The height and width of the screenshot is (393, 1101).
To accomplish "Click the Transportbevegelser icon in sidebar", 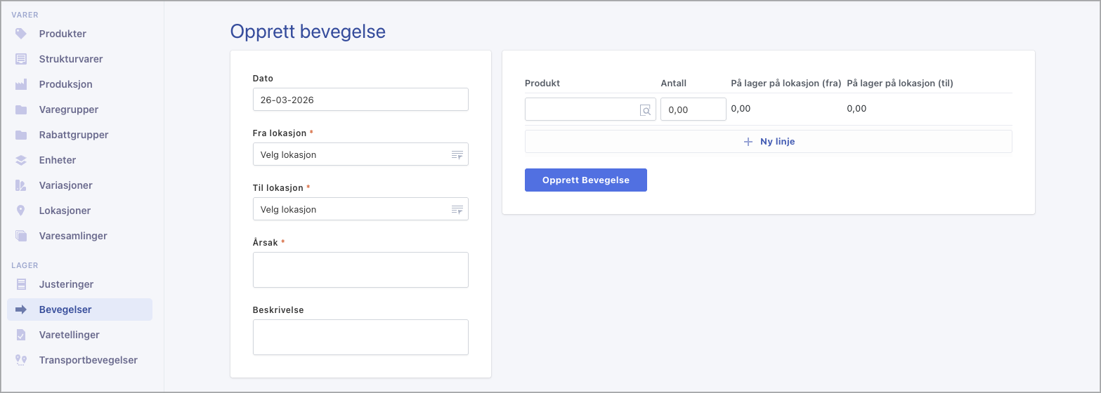I will (x=21, y=360).
